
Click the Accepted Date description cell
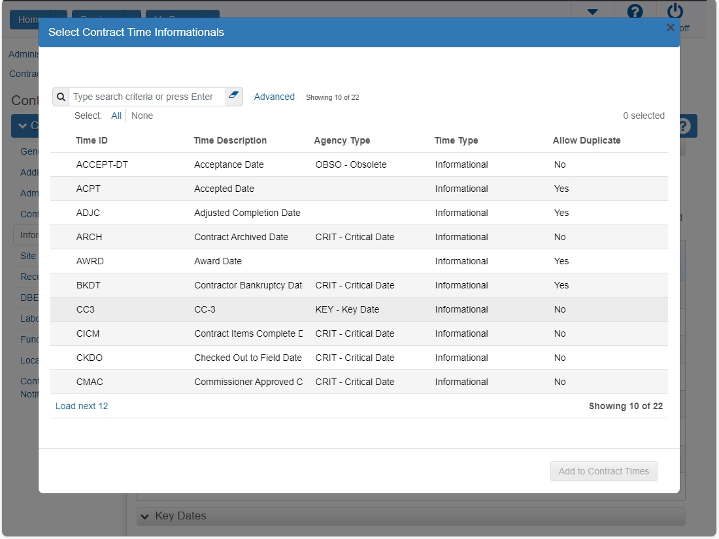[224, 189]
